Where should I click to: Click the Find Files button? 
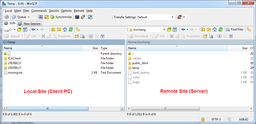(234, 29)
